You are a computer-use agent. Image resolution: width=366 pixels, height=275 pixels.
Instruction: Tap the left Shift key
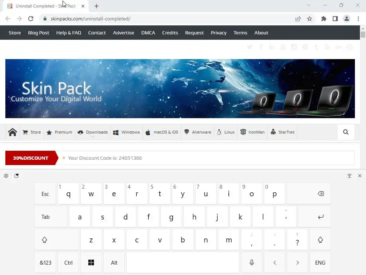point(57,240)
